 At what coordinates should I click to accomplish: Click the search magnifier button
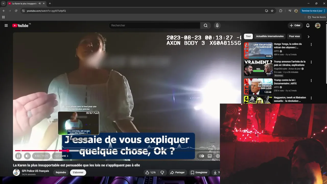point(206,26)
